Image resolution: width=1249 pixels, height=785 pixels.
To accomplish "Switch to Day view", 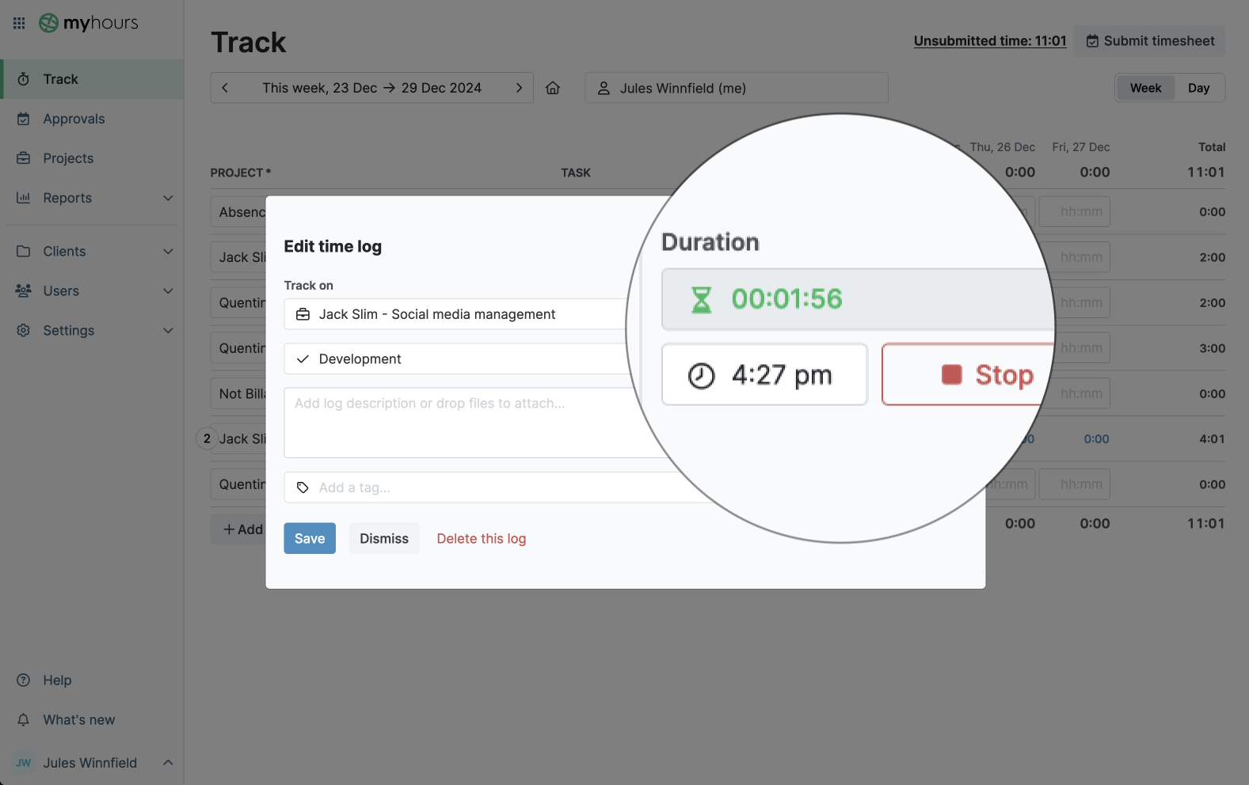I will [1198, 88].
